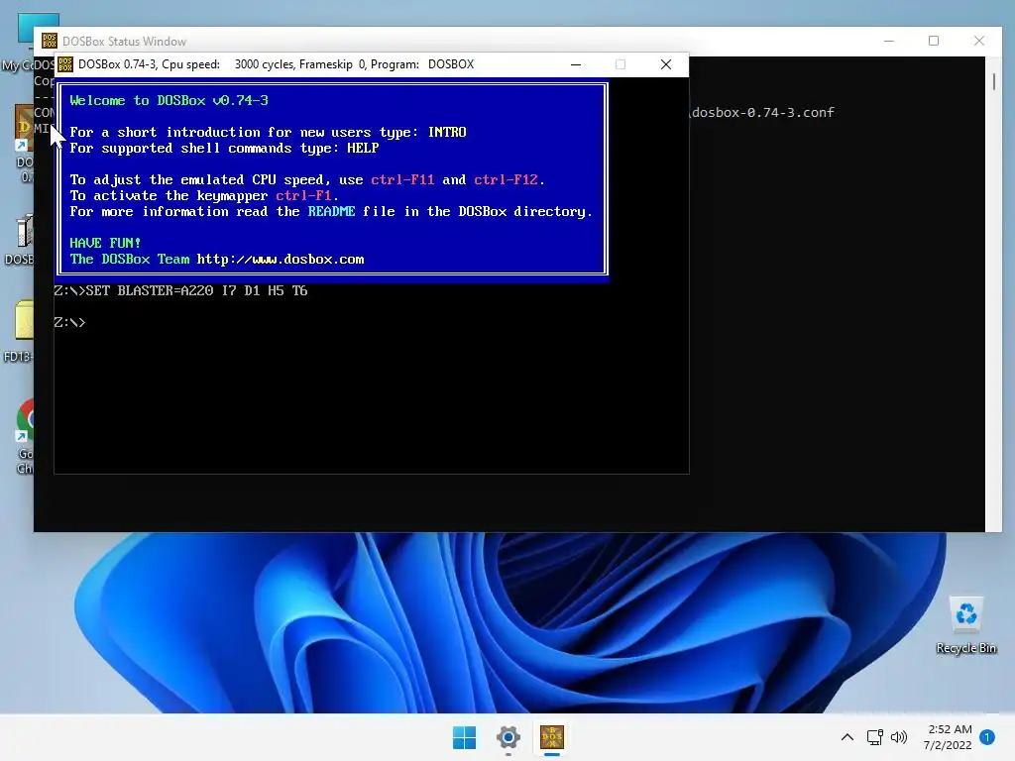Click the HELP command text
This screenshot has width=1015, height=761.
tap(363, 149)
